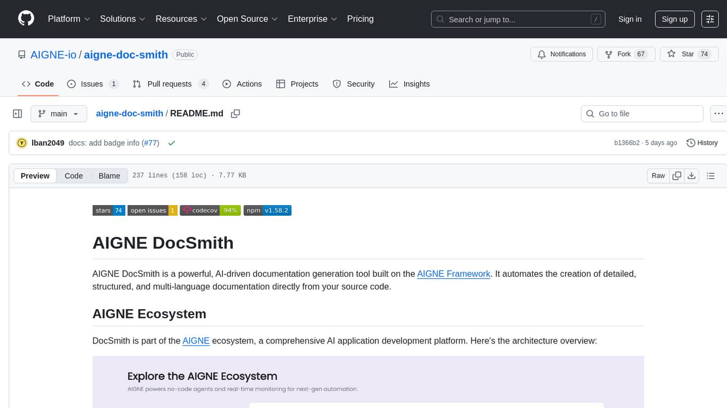
Task: Switch to the Code tab
Action: pyautogui.click(x=37, y=84)
